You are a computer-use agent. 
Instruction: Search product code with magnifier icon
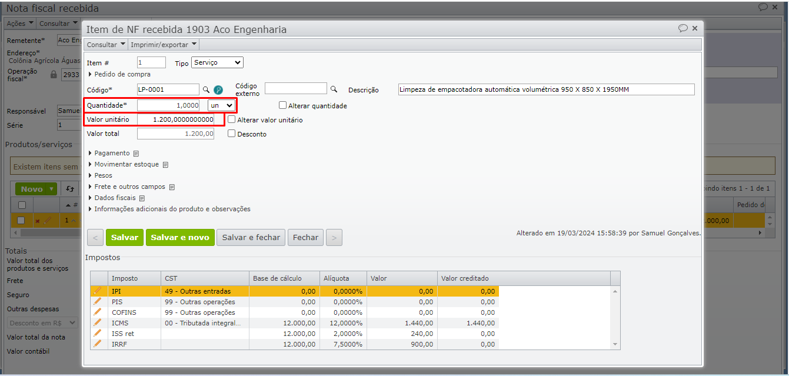pos(206,89)
